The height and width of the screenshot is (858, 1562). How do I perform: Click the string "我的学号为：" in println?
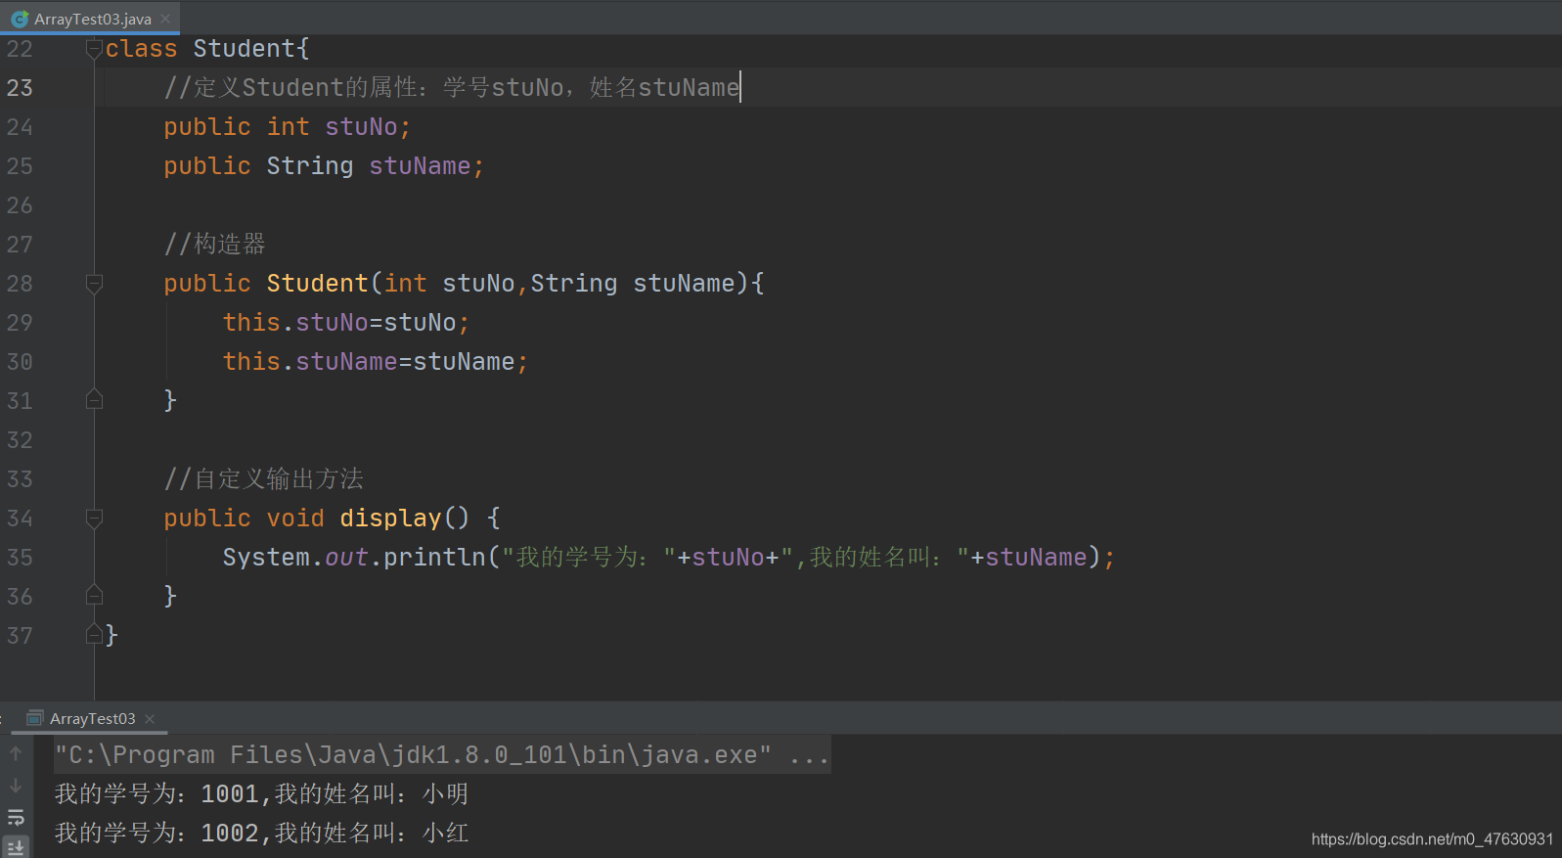click(589, 557)
